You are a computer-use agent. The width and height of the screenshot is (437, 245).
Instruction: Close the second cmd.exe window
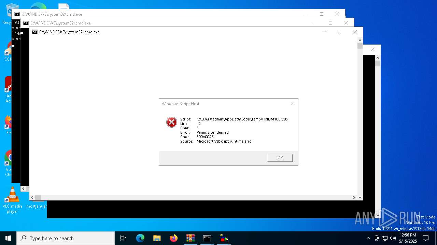point(346,23)
